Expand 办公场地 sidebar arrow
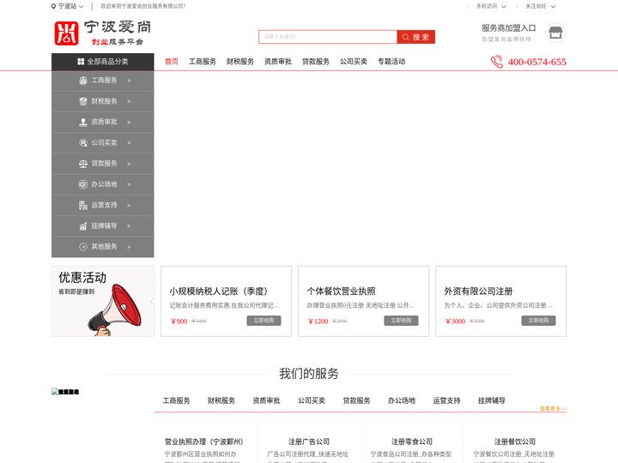This screenshot has width=618, height=463. (129, 184)
